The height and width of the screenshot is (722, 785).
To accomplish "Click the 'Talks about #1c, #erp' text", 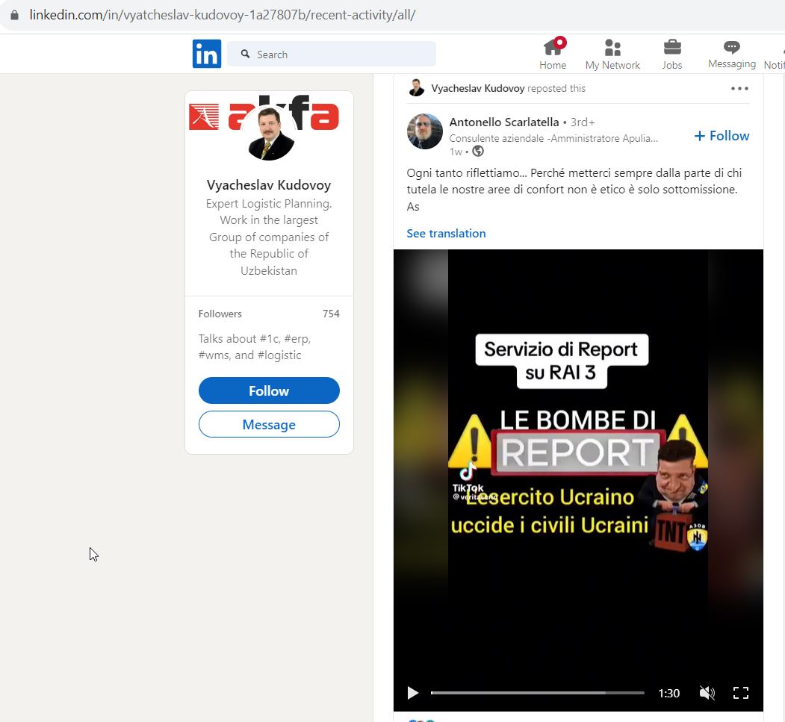I will pos(255,346).
